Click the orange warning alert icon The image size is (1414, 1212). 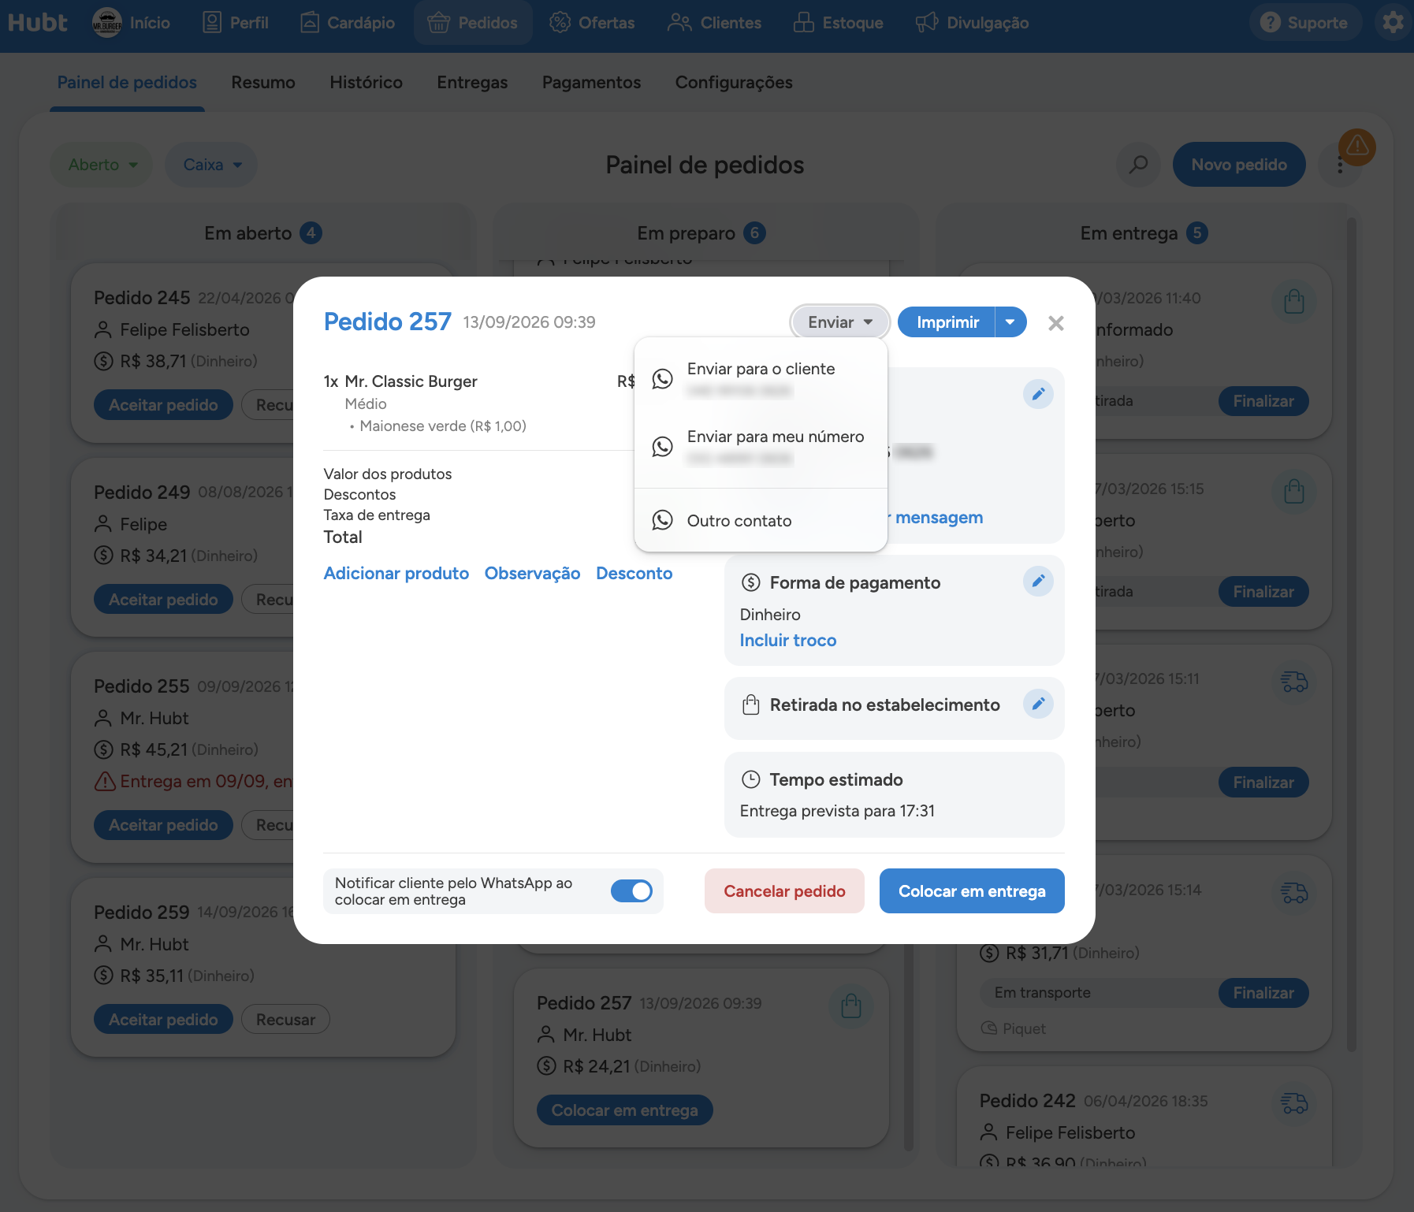click(1357, 147)
